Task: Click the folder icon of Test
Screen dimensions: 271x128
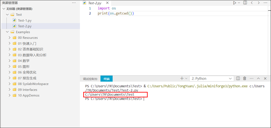Action: tap(12, 15)
